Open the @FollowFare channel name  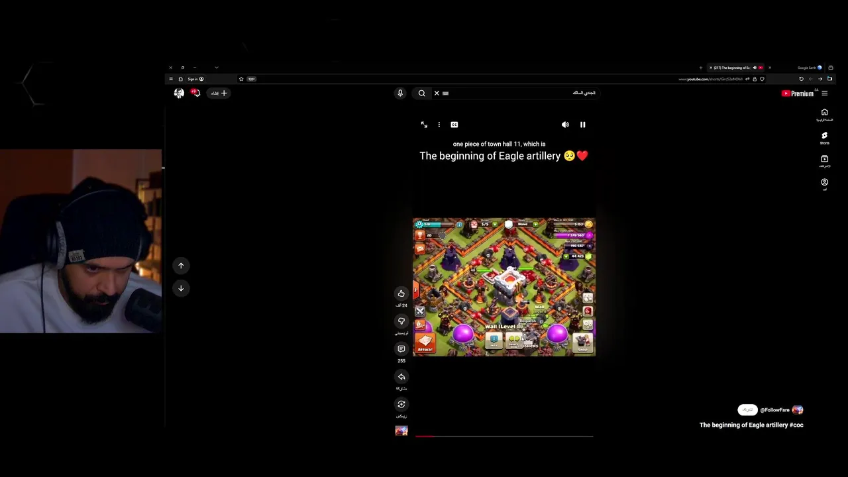775,410
